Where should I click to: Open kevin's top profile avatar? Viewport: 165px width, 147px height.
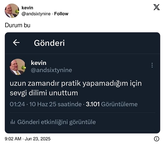point(12,11)
